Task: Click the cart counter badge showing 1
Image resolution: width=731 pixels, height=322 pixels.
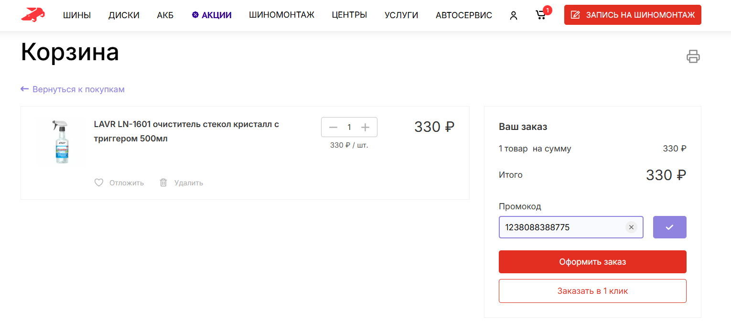Action: point(548,10)
